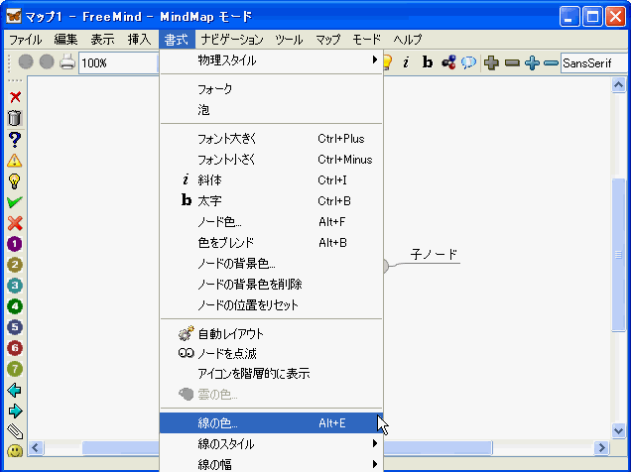
Task: Open the 挿入 menu
Action: tap(139, 40)
